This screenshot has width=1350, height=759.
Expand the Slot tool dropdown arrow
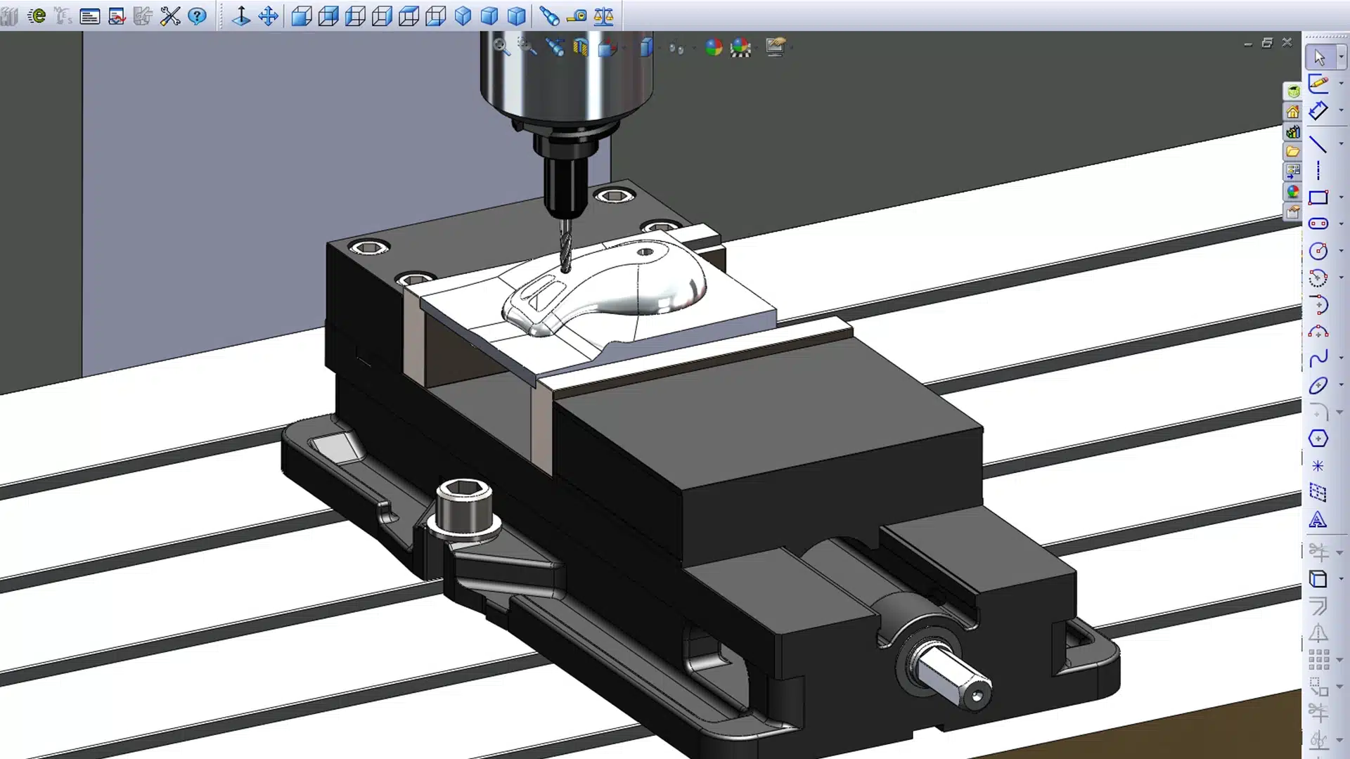pyautogui.click(x=1341, y=224)
